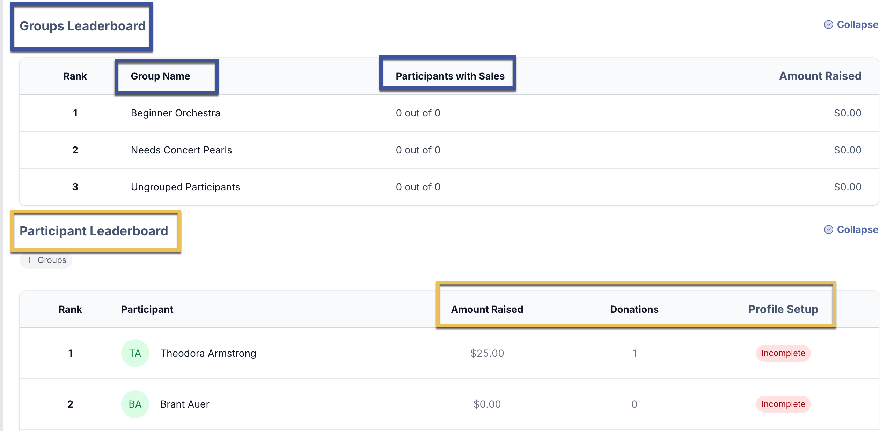Click the plus icon in Groups chip
The image size is (887, 431).
[30, 260]
